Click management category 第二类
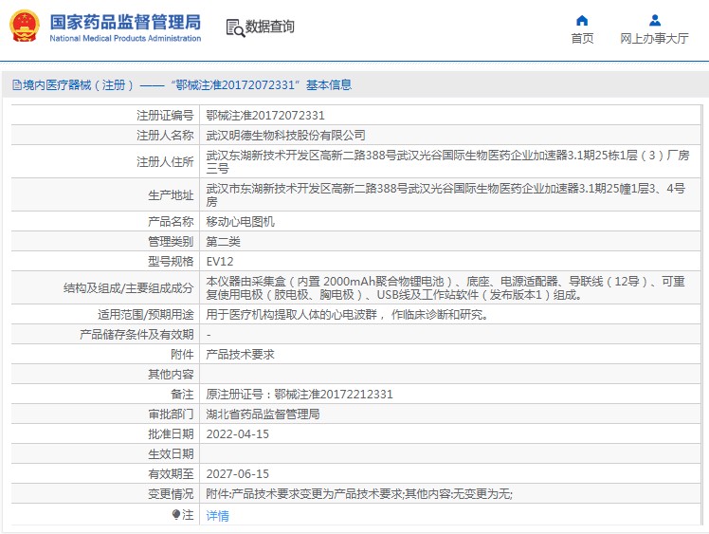 223,242
